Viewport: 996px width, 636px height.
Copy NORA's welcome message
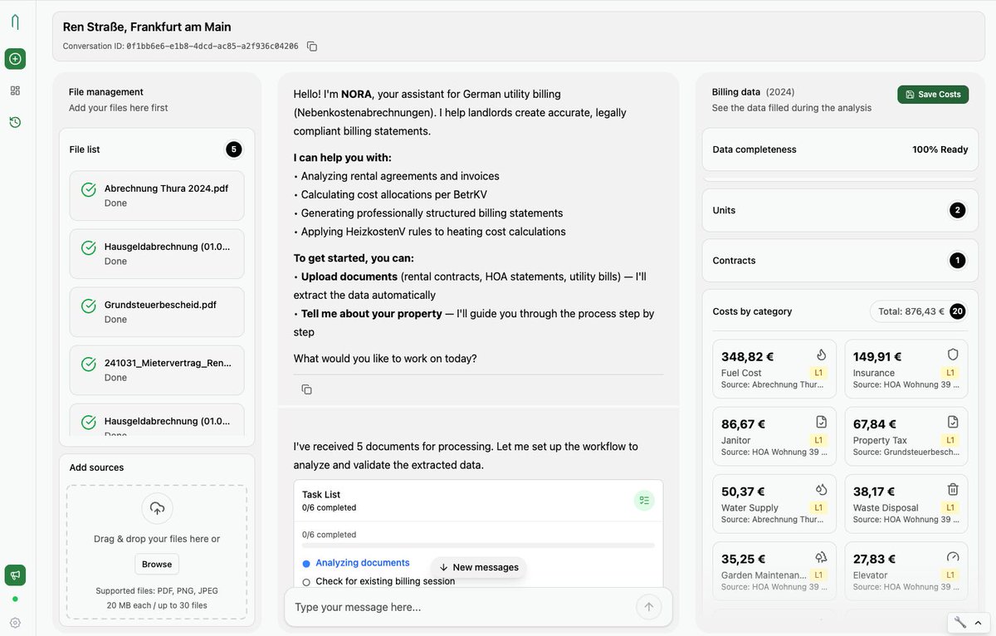[x=306, y=389]
